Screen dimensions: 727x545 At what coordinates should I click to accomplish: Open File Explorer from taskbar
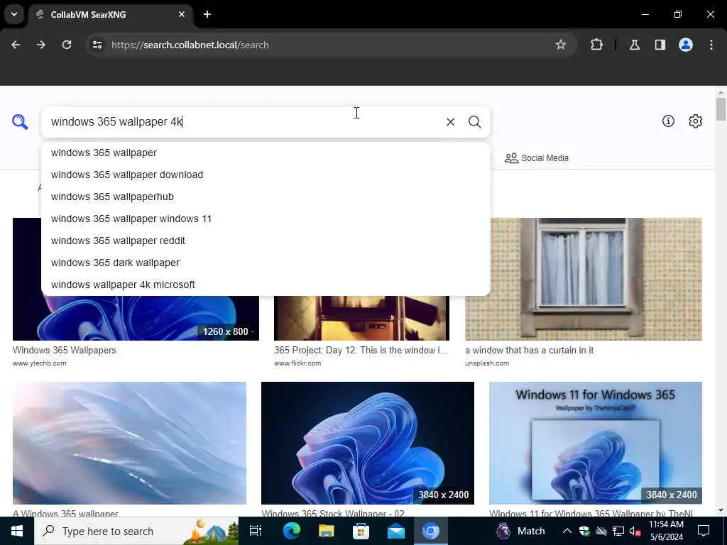pyautogui.click(x=326, y=531)
